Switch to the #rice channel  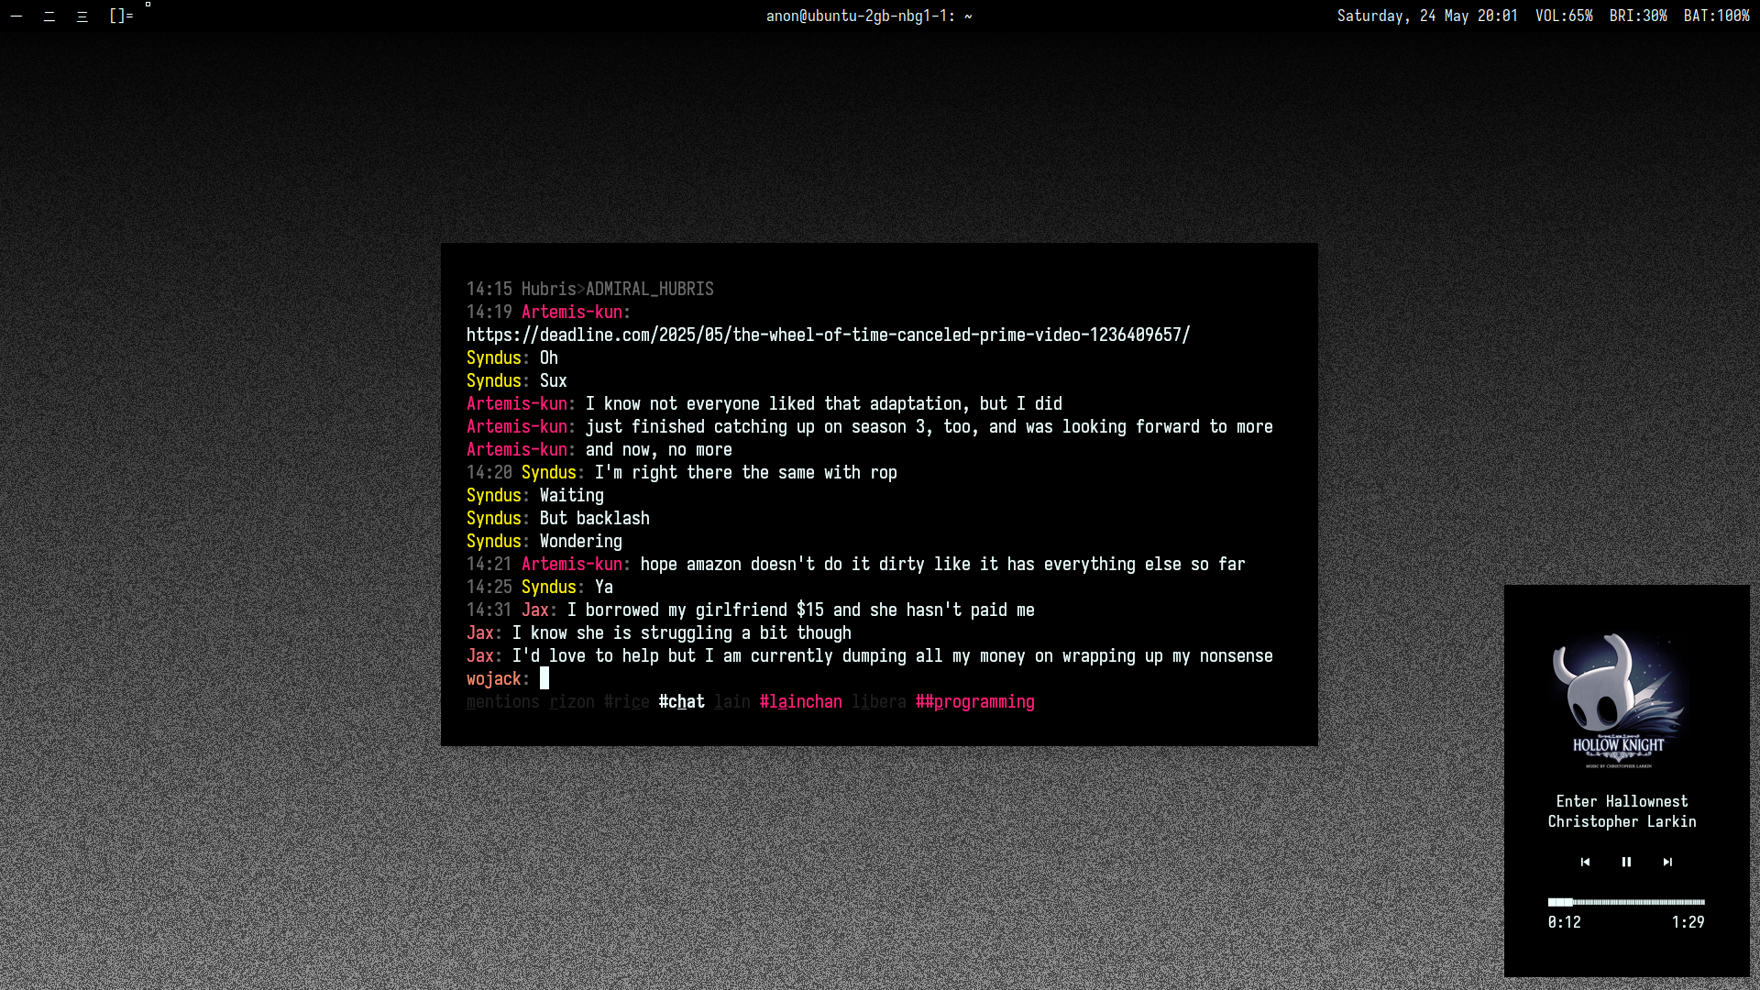point(626,701)
